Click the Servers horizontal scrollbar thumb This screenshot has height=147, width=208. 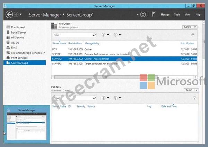(x=106, y=77)
